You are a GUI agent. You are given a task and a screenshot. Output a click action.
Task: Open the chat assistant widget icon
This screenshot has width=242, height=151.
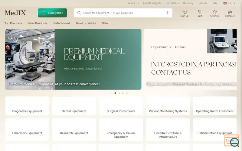pos(232,141)
